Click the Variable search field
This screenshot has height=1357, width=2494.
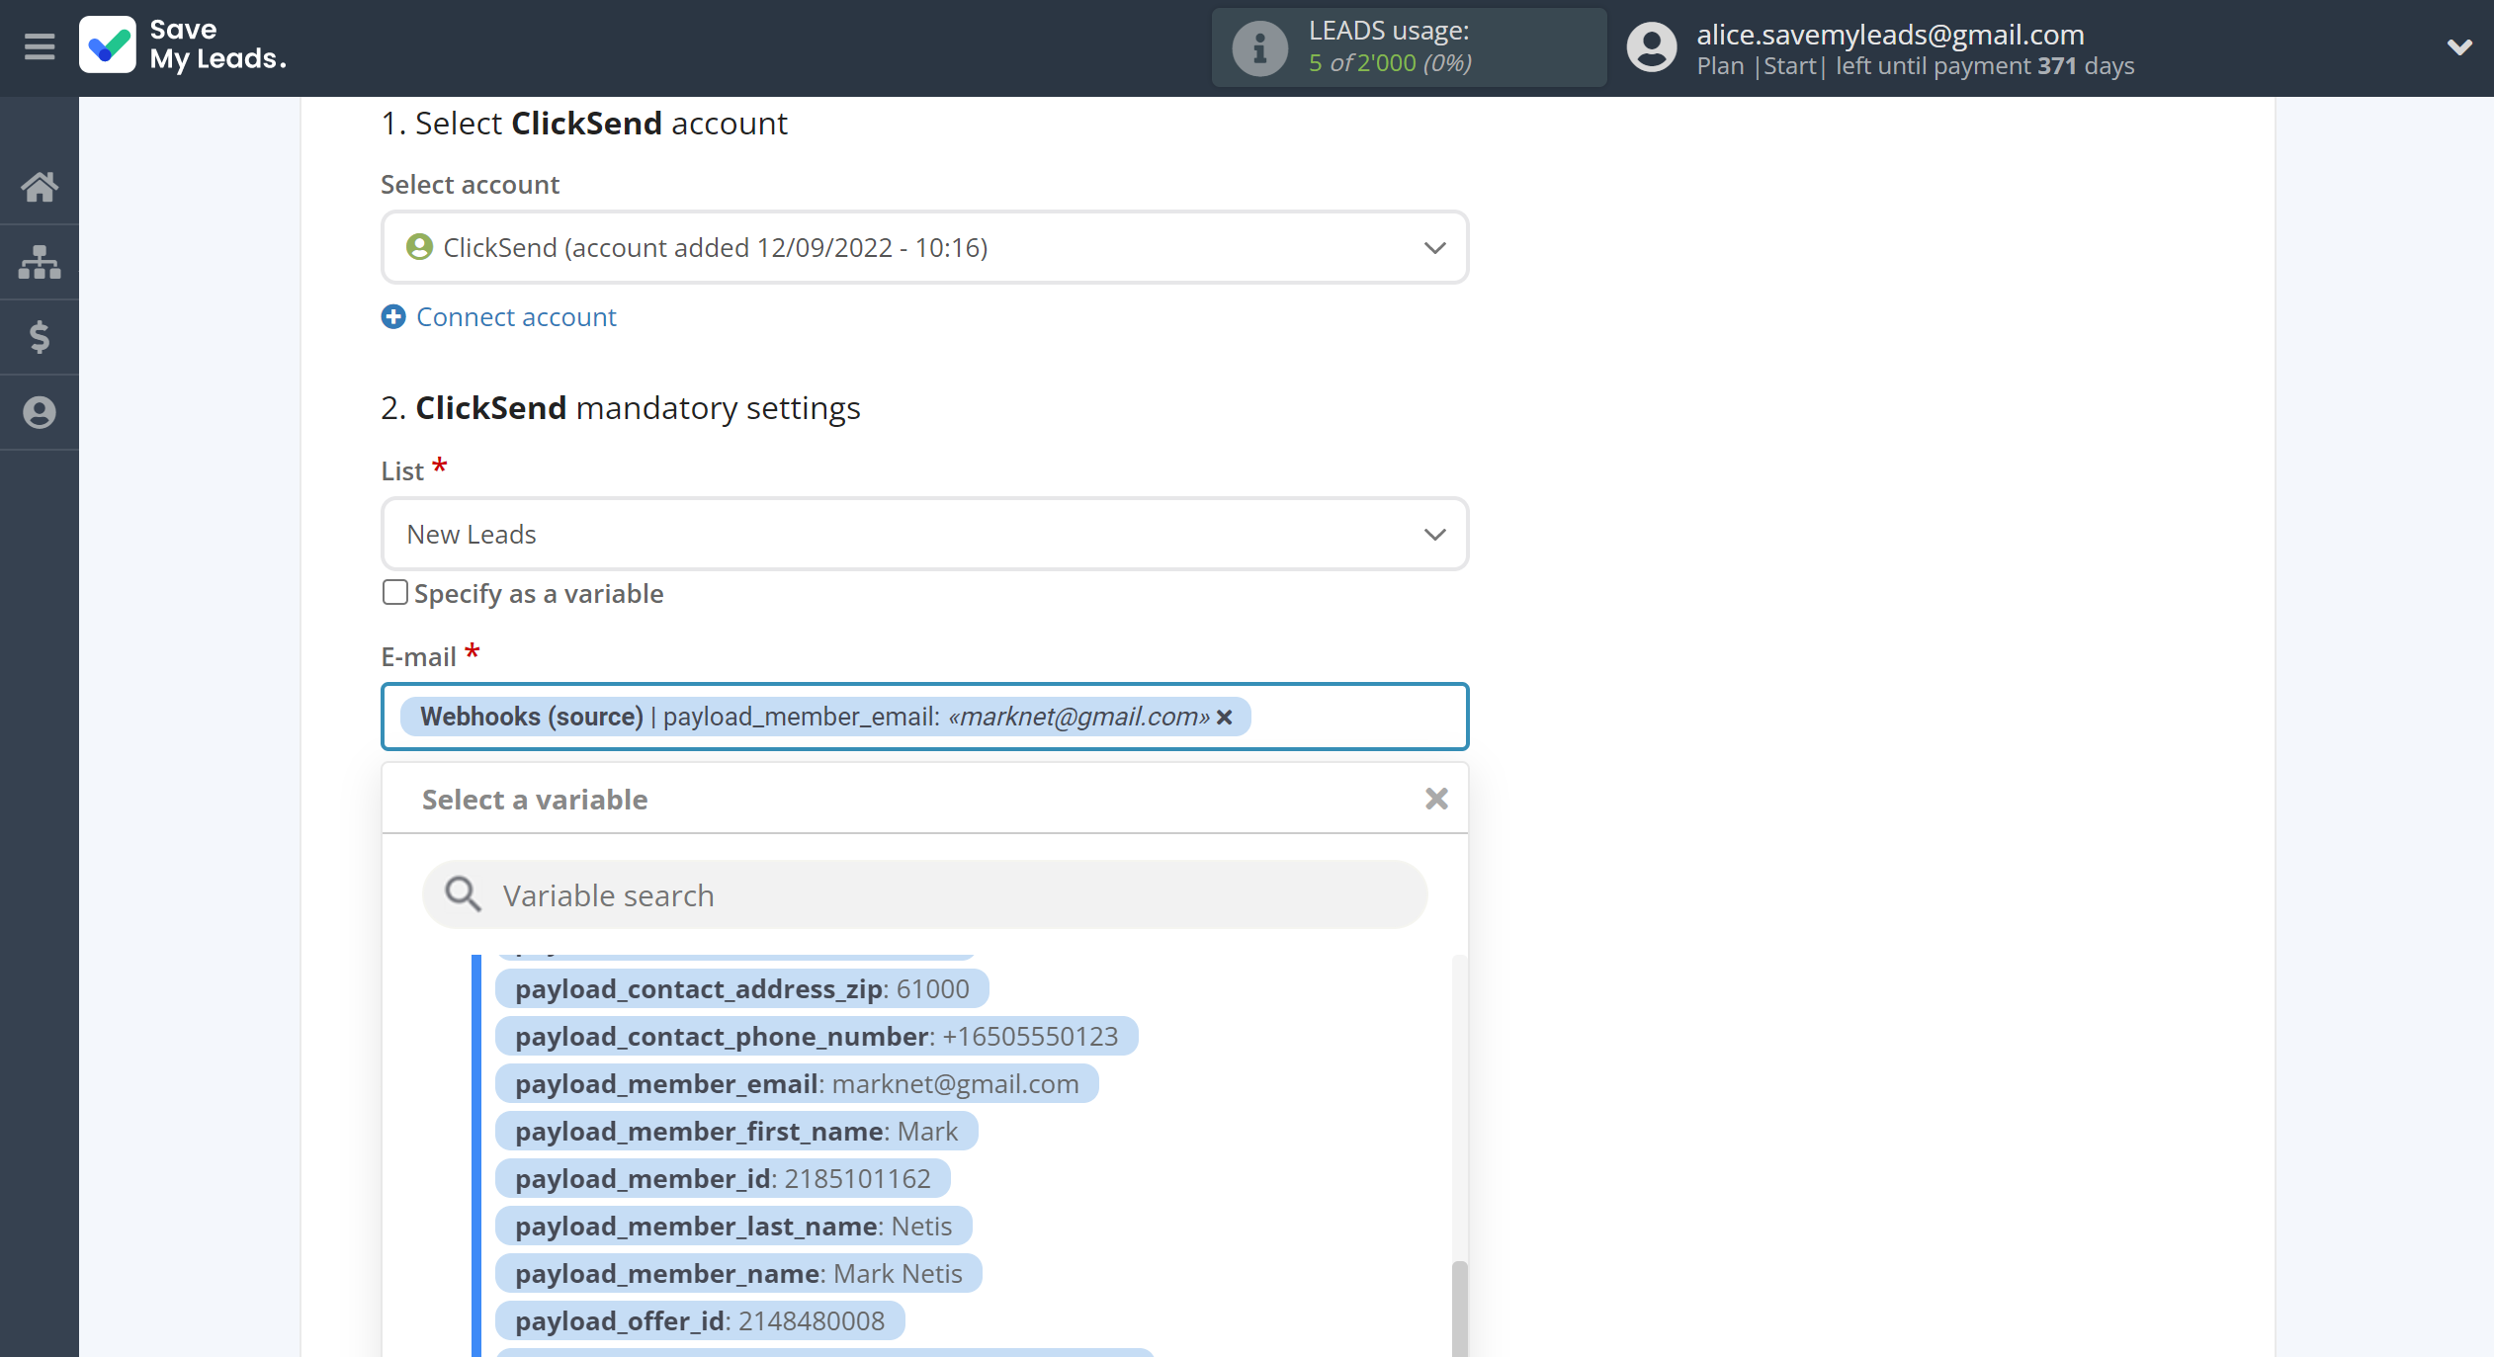(924, 894)
